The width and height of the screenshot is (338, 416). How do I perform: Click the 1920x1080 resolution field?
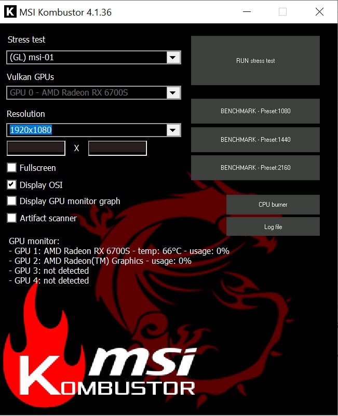pos(93,130)
